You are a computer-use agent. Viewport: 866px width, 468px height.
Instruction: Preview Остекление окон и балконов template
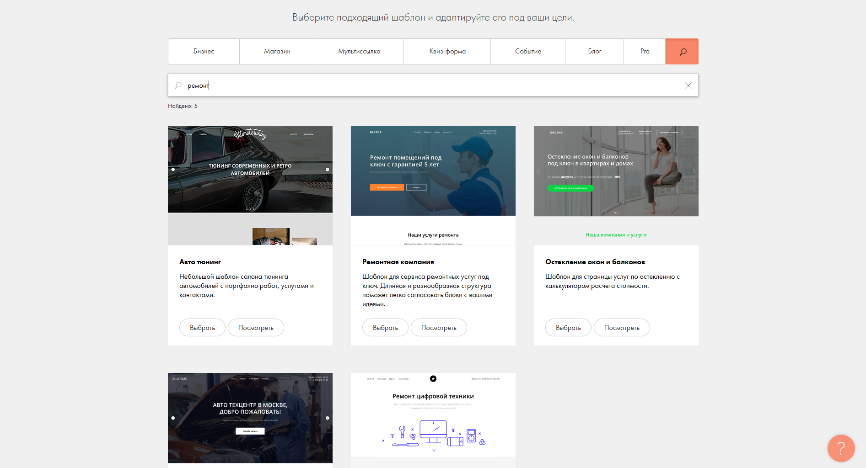click(x=621, y=328)
